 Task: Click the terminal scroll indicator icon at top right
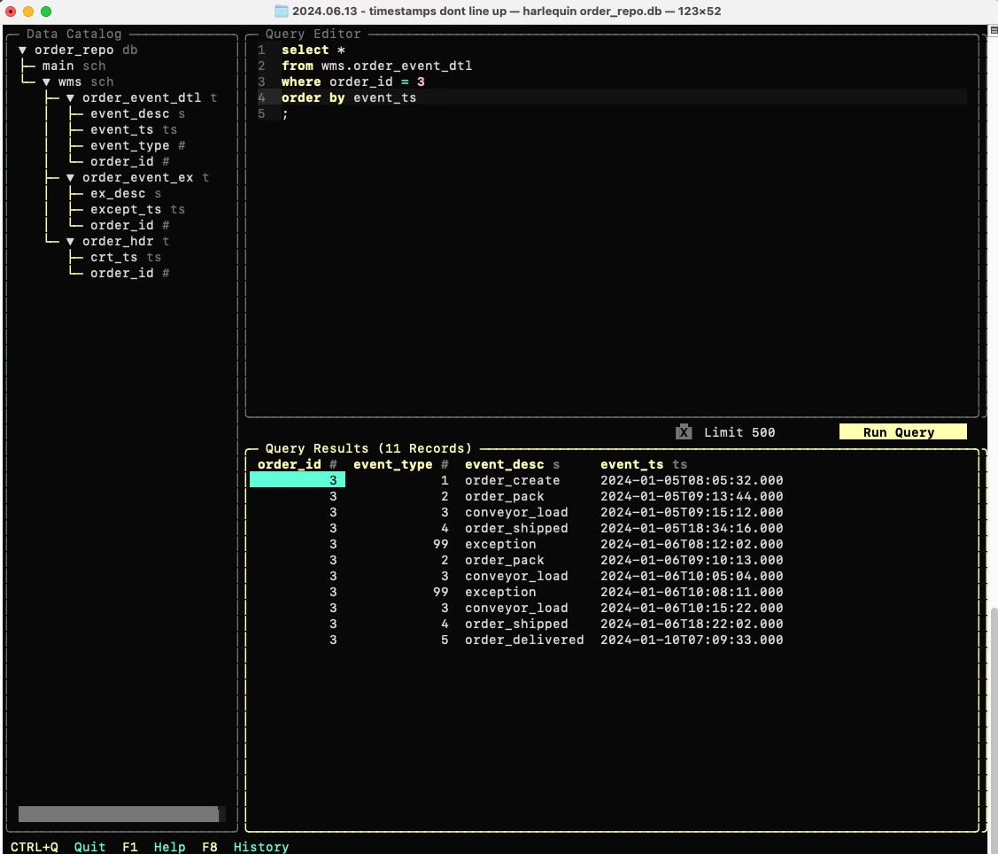(994, 30)
